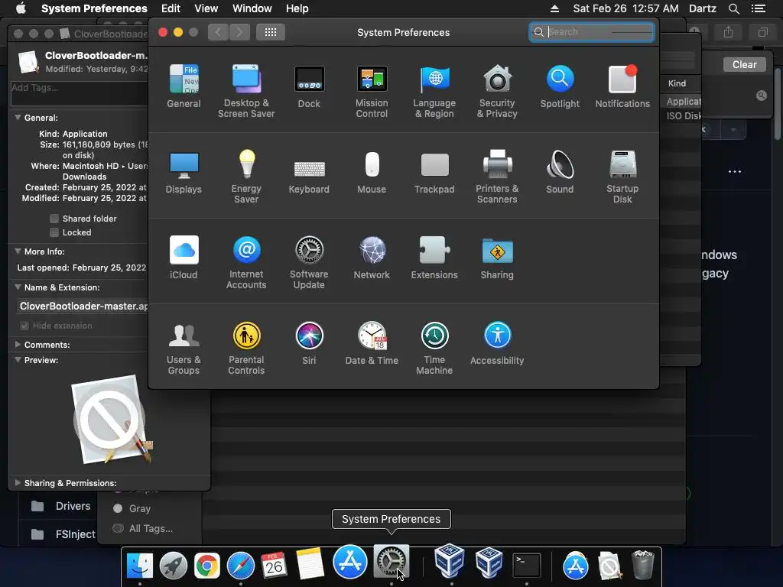Open Mouse preferences
This screenshot has width=783, height=587.
coord(372,172)
